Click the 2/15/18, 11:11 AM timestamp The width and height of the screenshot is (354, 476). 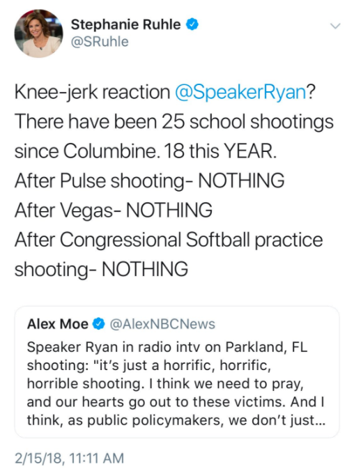tap(69, 458)
